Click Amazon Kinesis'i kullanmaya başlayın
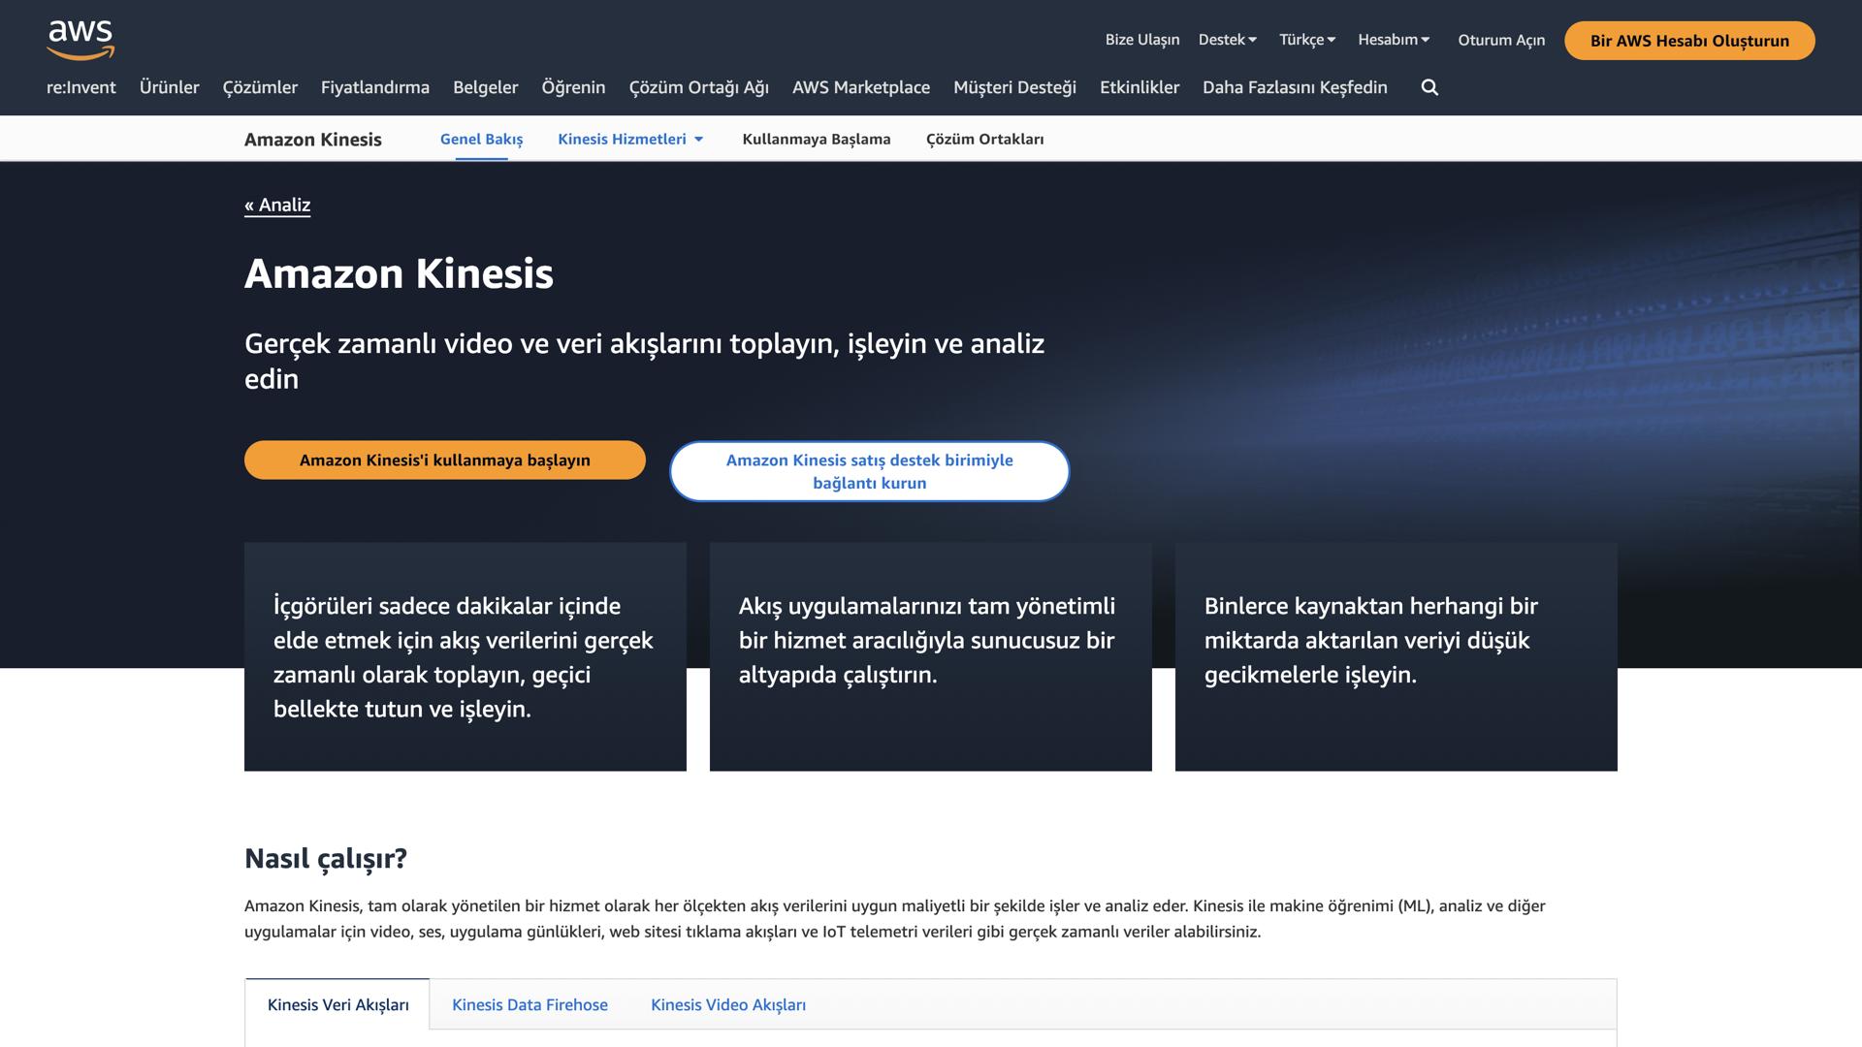This screenshot has width=1862, height=1047. coord(444,460)
